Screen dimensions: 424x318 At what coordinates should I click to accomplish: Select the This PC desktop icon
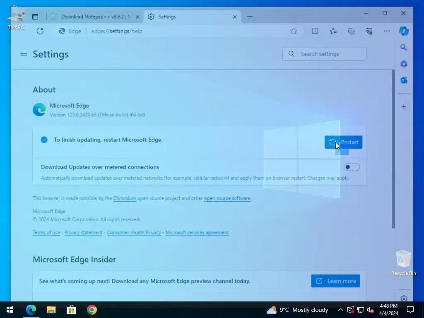[16, 17]
